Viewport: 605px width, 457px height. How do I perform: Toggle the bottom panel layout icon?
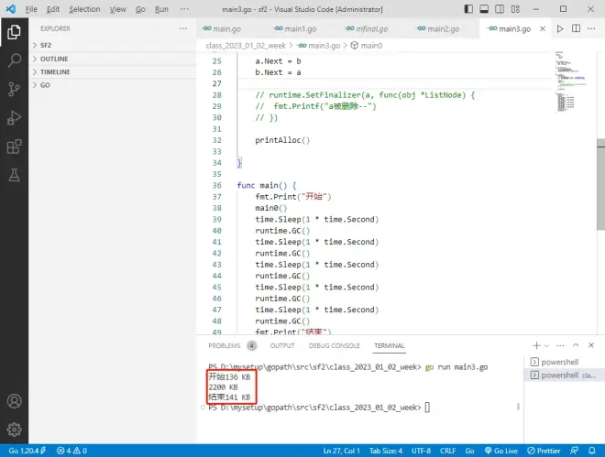pyautogui.click(x=484, y=9)
